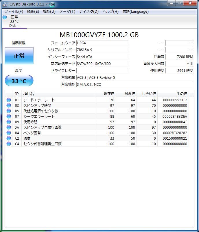Open the テーマ(T) menu

point(67,12)
